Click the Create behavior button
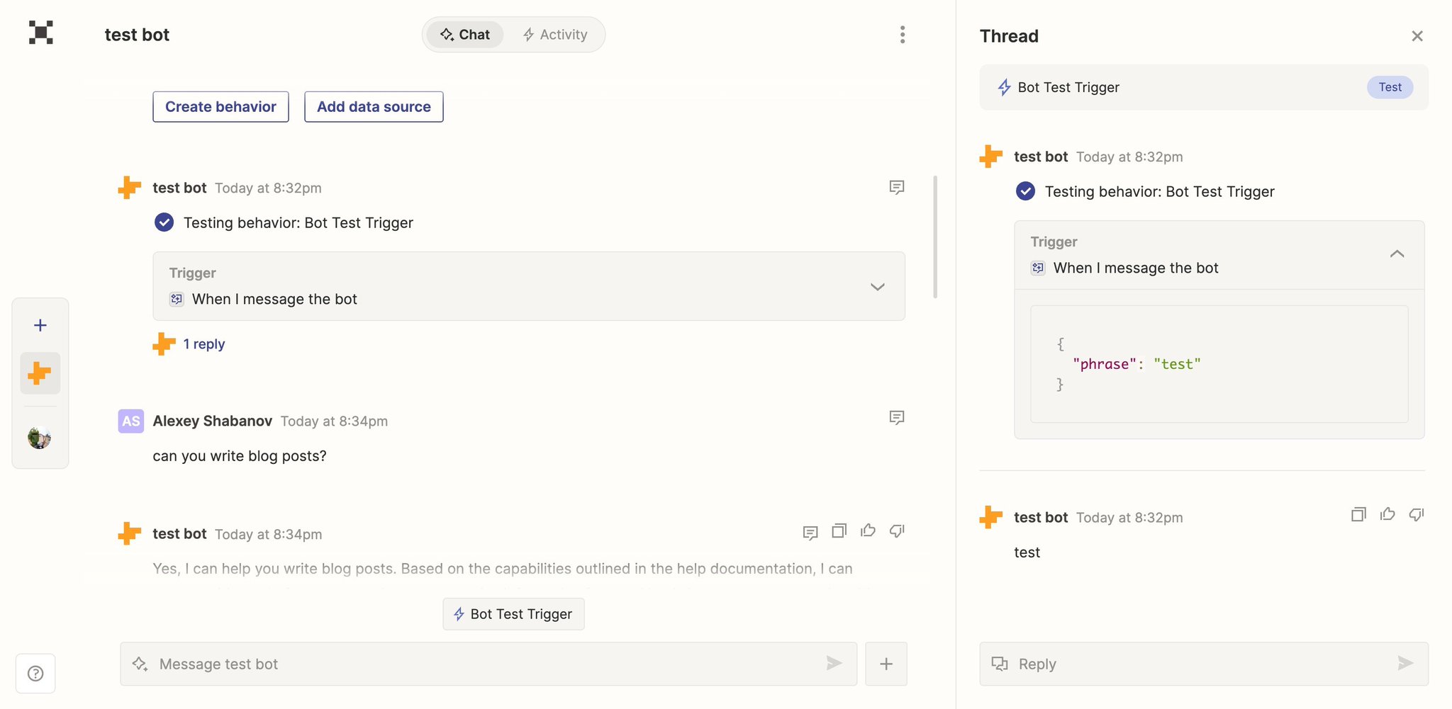The image size is (1452, 709). pyautogui.click(x=220, y=107)
